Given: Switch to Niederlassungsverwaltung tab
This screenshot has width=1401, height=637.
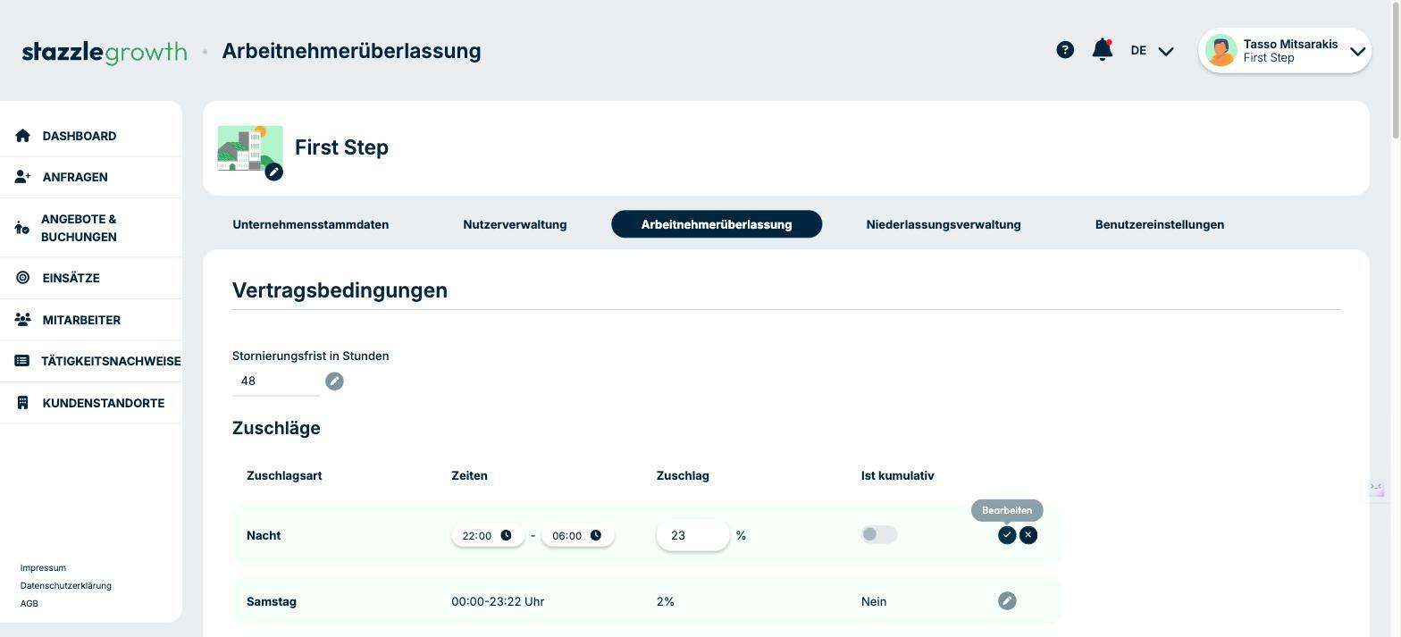Looking at the screenshot, I should pyautogui.click(x=944, y=224).
